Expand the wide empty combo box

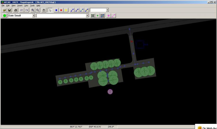click(87, 16)
